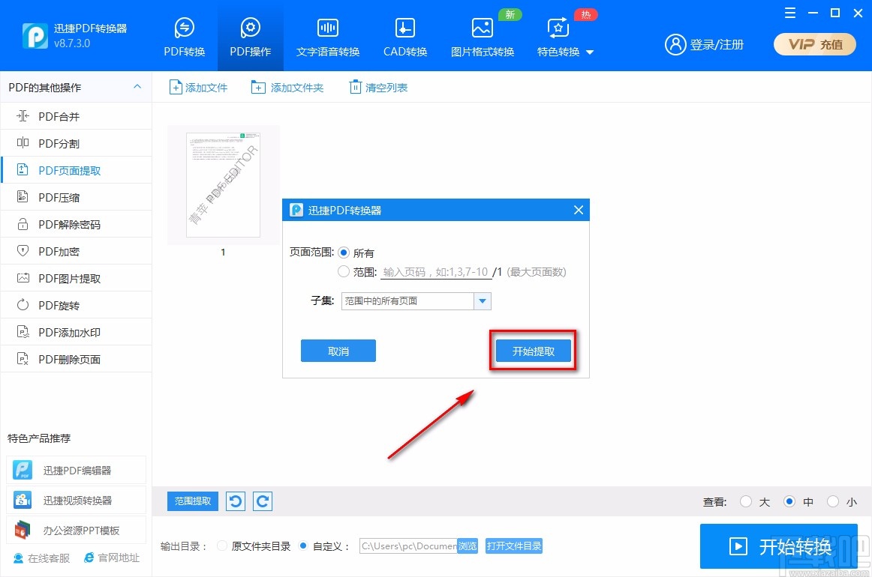Set thumbnail view to 中
The width and height of the screenshot is (872, 577).
click(789, 501)
